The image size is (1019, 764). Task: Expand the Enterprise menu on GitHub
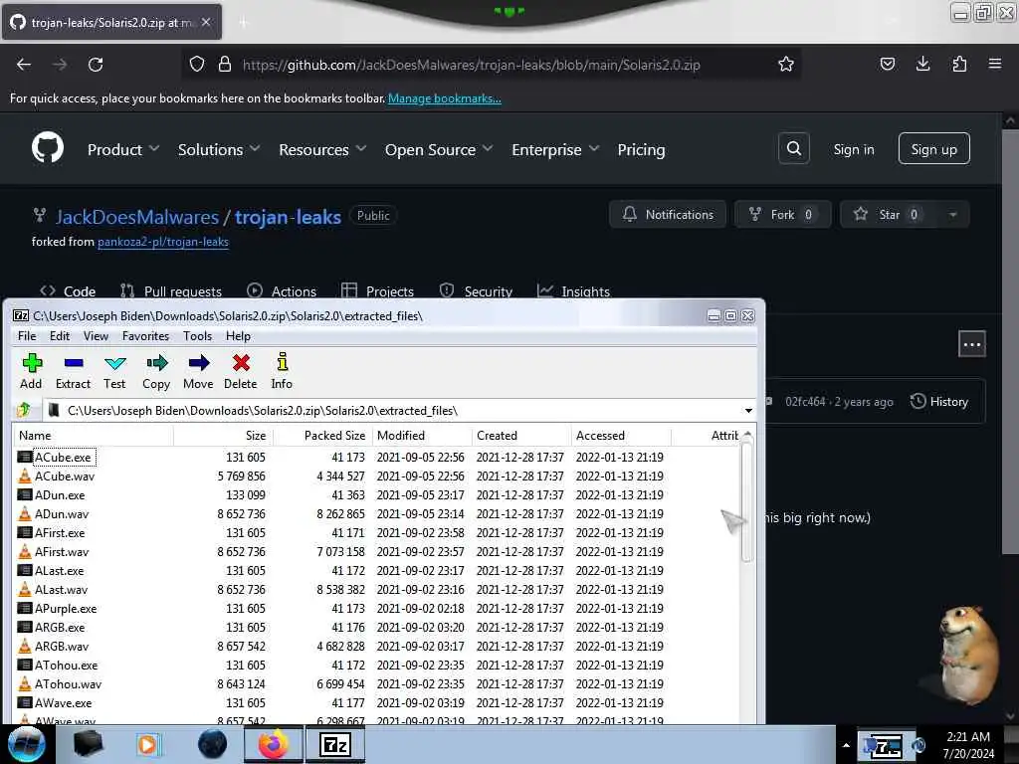coord(555,149)
